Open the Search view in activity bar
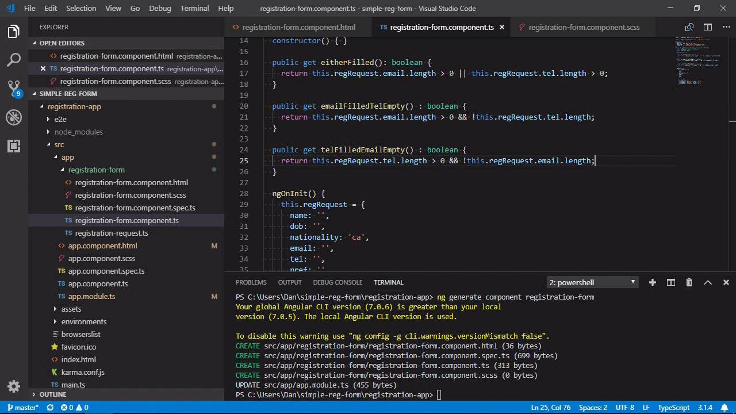Image resolution: width=736 pixels, height=414 pixels. (x=14, y=59)
